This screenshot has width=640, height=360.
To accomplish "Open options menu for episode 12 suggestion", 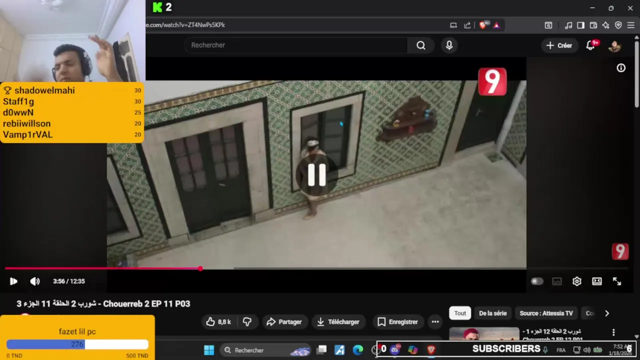I will coord(613,332).
